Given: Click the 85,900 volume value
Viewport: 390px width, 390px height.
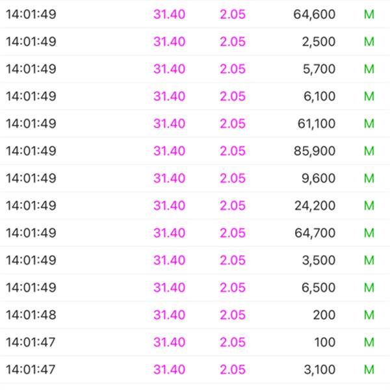Looking at the screenshot, I should 315,151.
